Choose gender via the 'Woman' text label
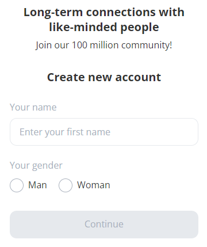Screen dimensions: 207x247 94,185
